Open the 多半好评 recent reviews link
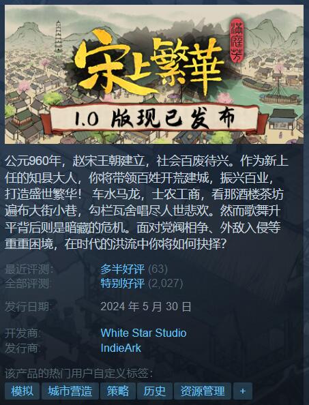The height and width of the screenshot is (405, 309). point(123,269)
